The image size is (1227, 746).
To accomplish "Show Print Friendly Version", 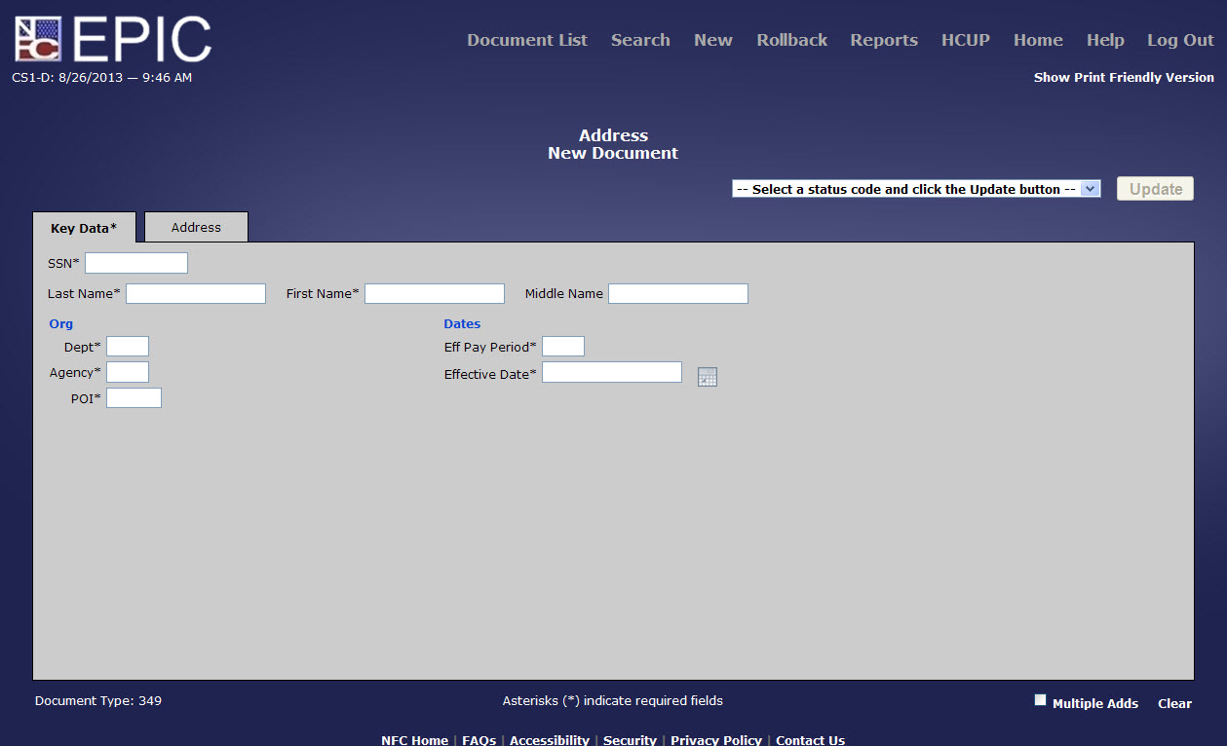I will (x=1123, y=77).
